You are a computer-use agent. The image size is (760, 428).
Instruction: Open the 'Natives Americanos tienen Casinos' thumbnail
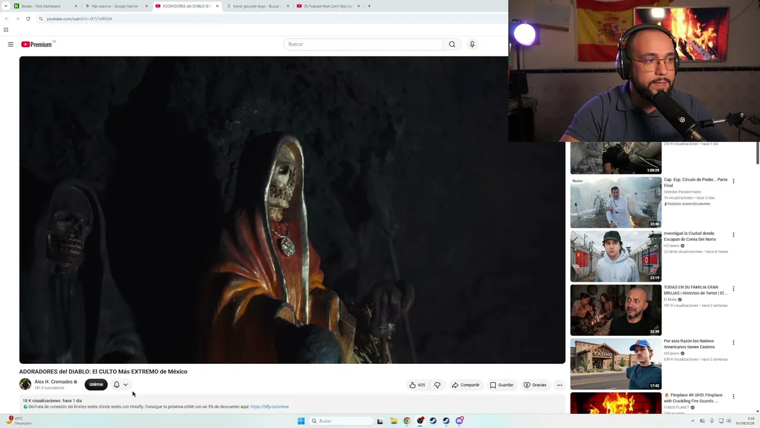point(616,364)
